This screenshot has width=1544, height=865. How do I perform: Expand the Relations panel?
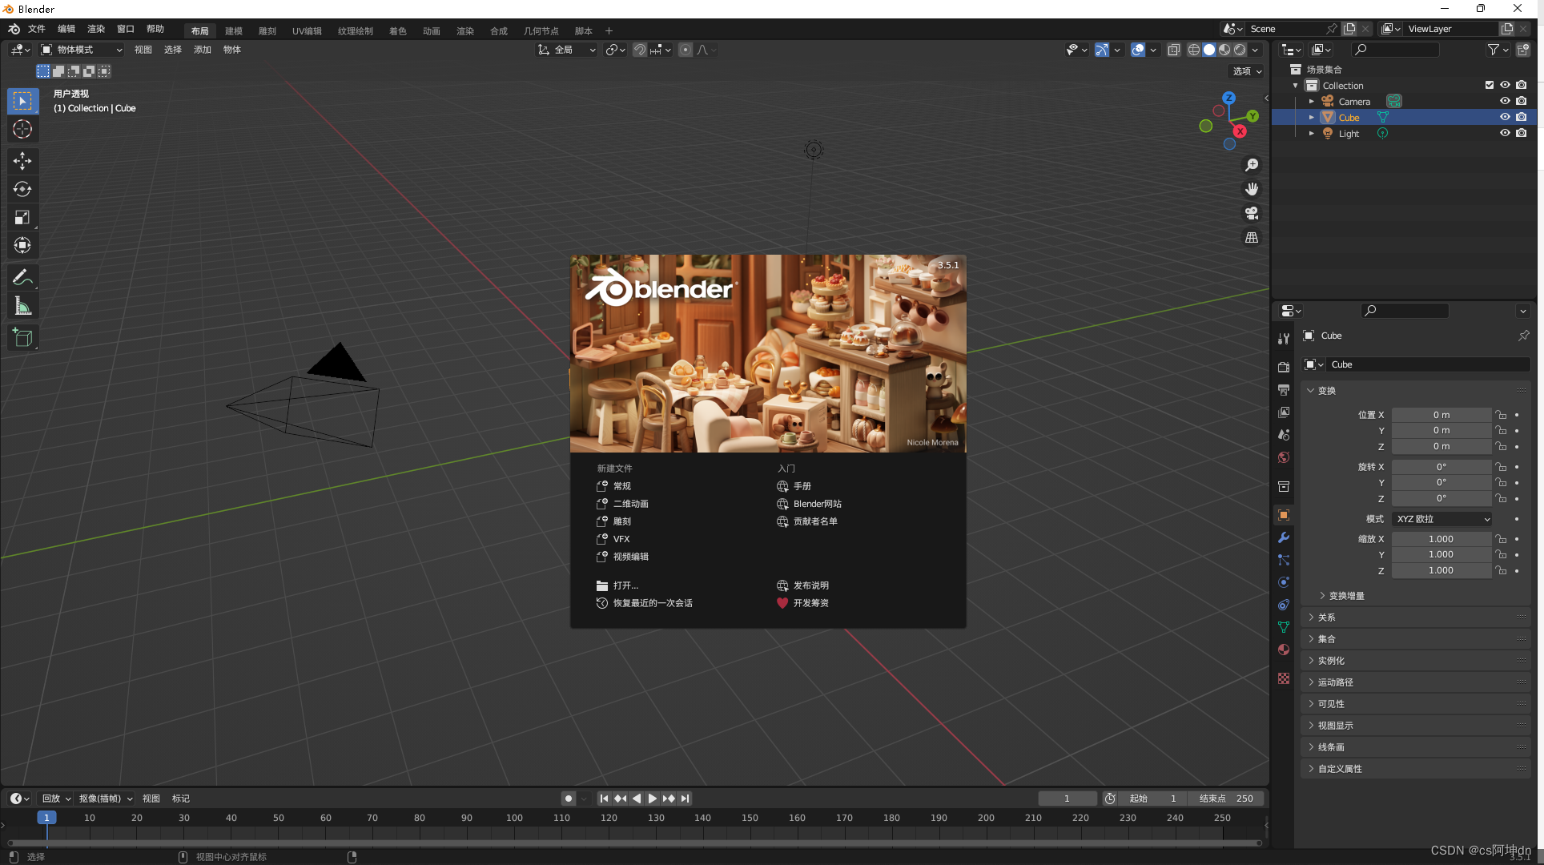tap(1416, 618)
